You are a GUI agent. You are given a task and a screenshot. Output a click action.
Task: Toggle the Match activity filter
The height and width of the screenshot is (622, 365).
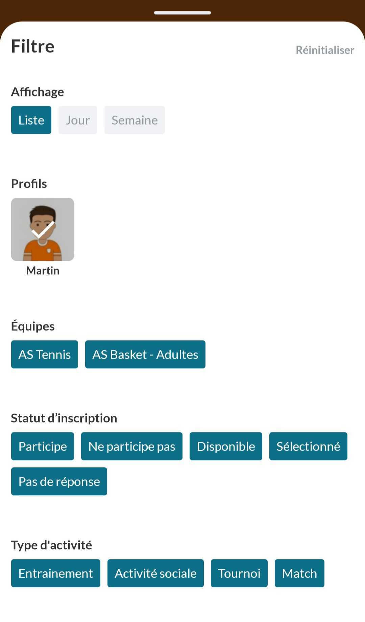[299, 573]
